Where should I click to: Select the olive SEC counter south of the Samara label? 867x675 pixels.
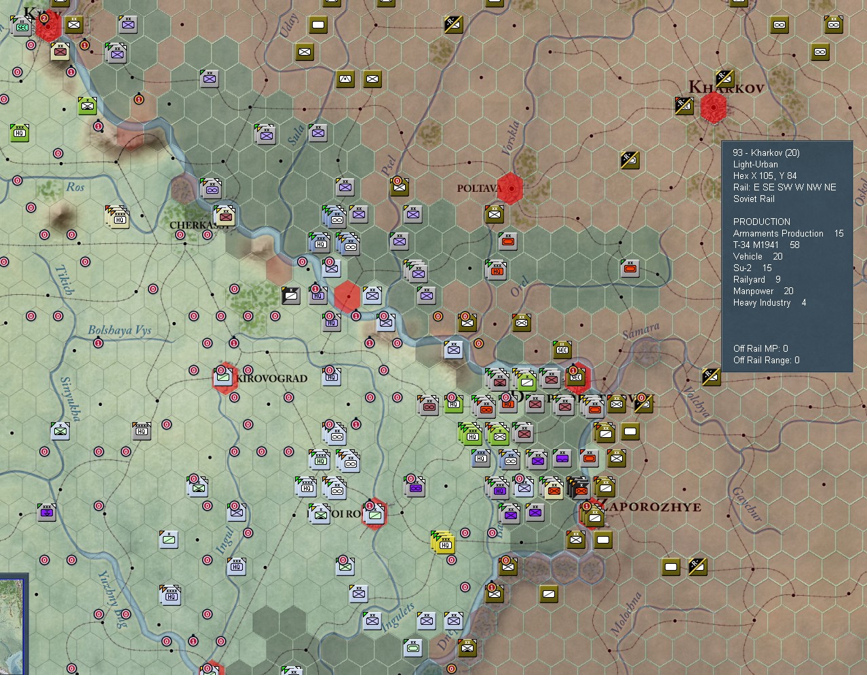[x=562, y=350]
